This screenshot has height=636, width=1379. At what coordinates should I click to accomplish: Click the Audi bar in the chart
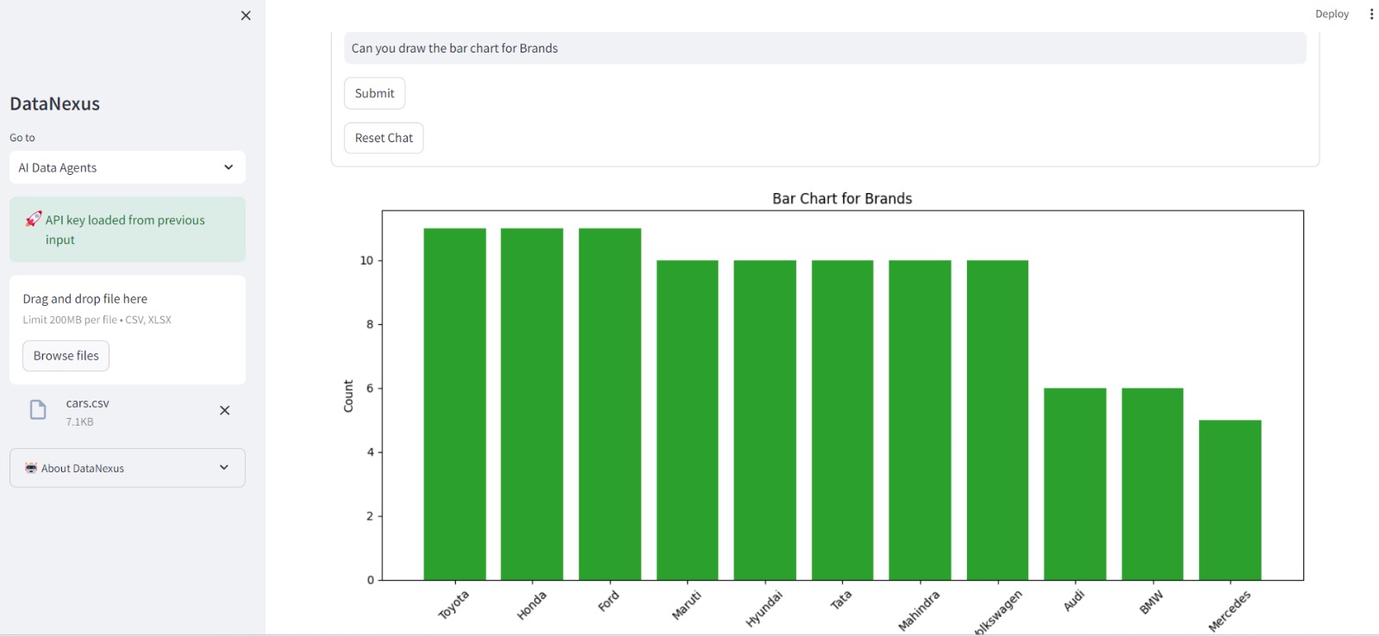click(x=1075, y=484)
